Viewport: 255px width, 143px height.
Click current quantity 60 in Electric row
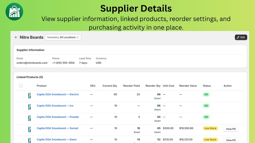pos(115,94)
